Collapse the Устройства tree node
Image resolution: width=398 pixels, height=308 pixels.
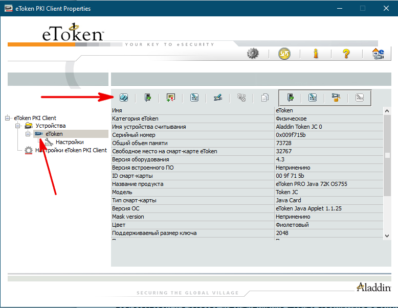[18, 126]
